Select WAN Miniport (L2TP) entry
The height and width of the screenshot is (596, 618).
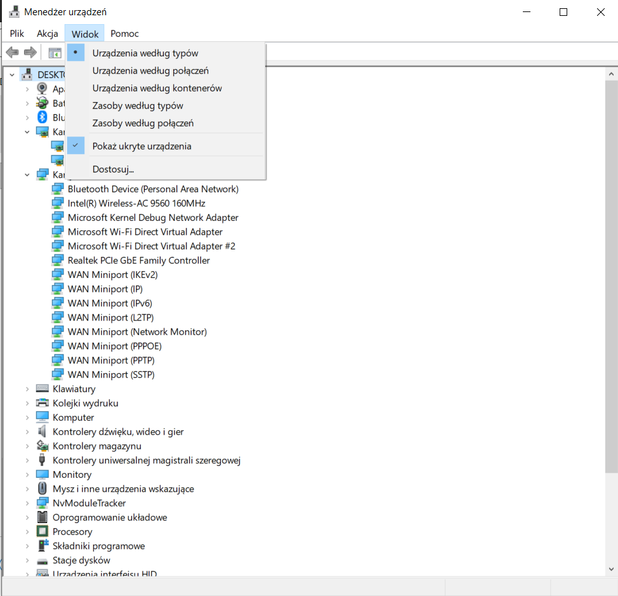point(111,317)
